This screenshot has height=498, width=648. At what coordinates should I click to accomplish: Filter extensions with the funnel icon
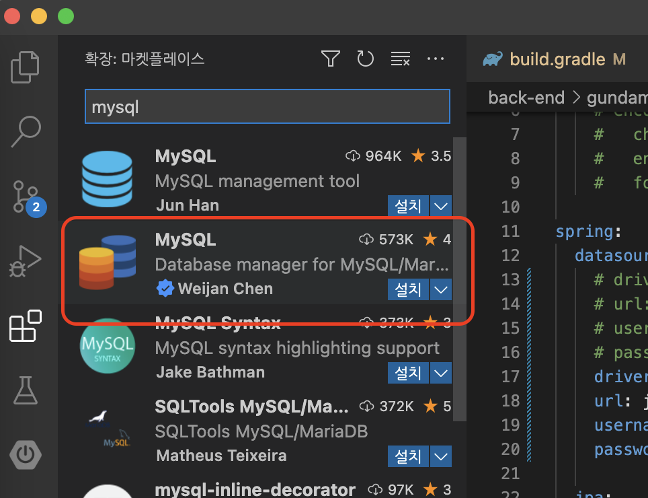pyautogui.click(x=331, y=59)
